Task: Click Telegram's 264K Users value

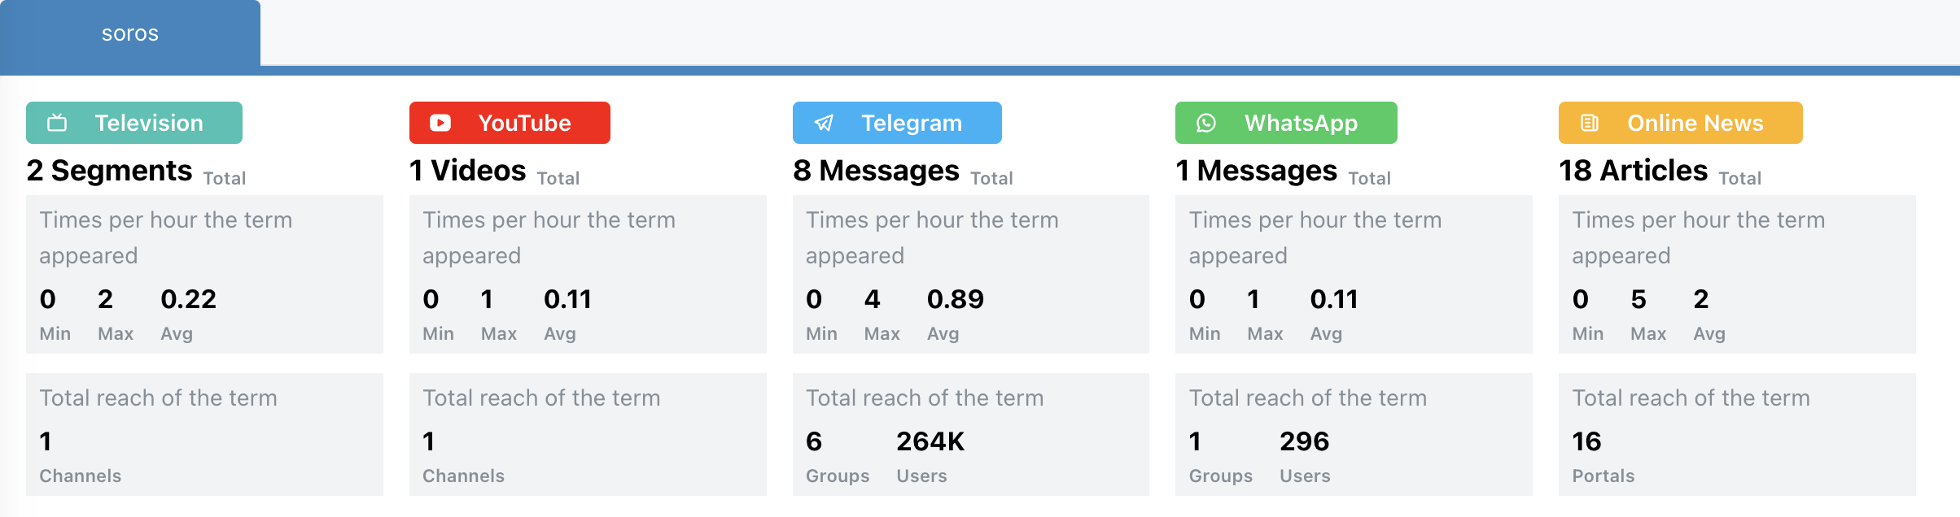Action: pos(930,441)
